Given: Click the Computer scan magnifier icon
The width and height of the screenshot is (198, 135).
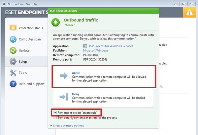Looking at the screenshot, I should click(13, 39).
